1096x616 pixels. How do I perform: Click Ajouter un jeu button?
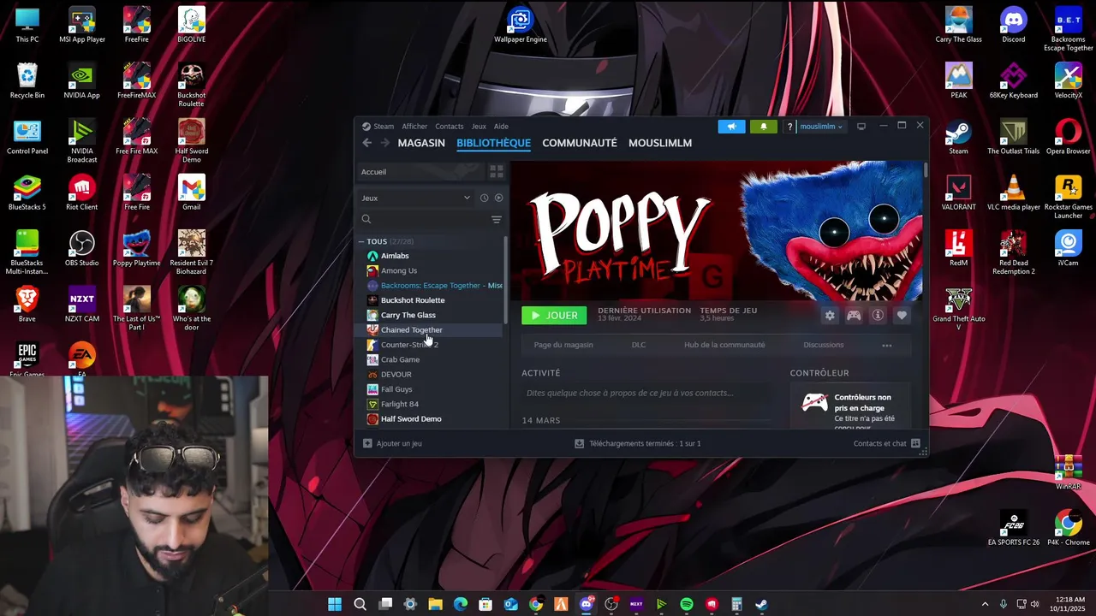coord(392,443)
